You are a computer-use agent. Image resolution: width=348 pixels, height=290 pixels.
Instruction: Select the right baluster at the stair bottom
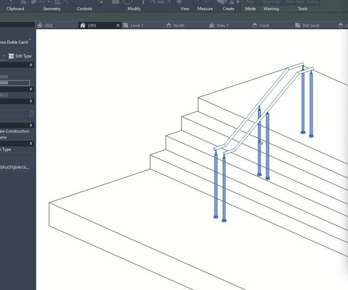click(x=224, y=189)
